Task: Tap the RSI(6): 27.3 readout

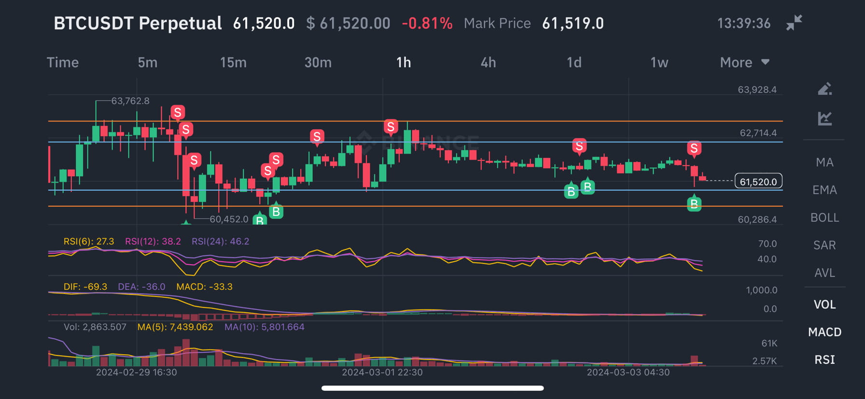Action: point(89,241)
